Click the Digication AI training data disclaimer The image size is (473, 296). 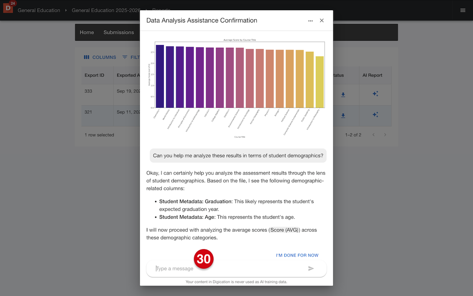[236, 282]
